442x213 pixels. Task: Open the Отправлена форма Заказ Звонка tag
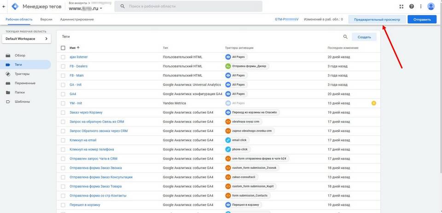tap(96, 168)
